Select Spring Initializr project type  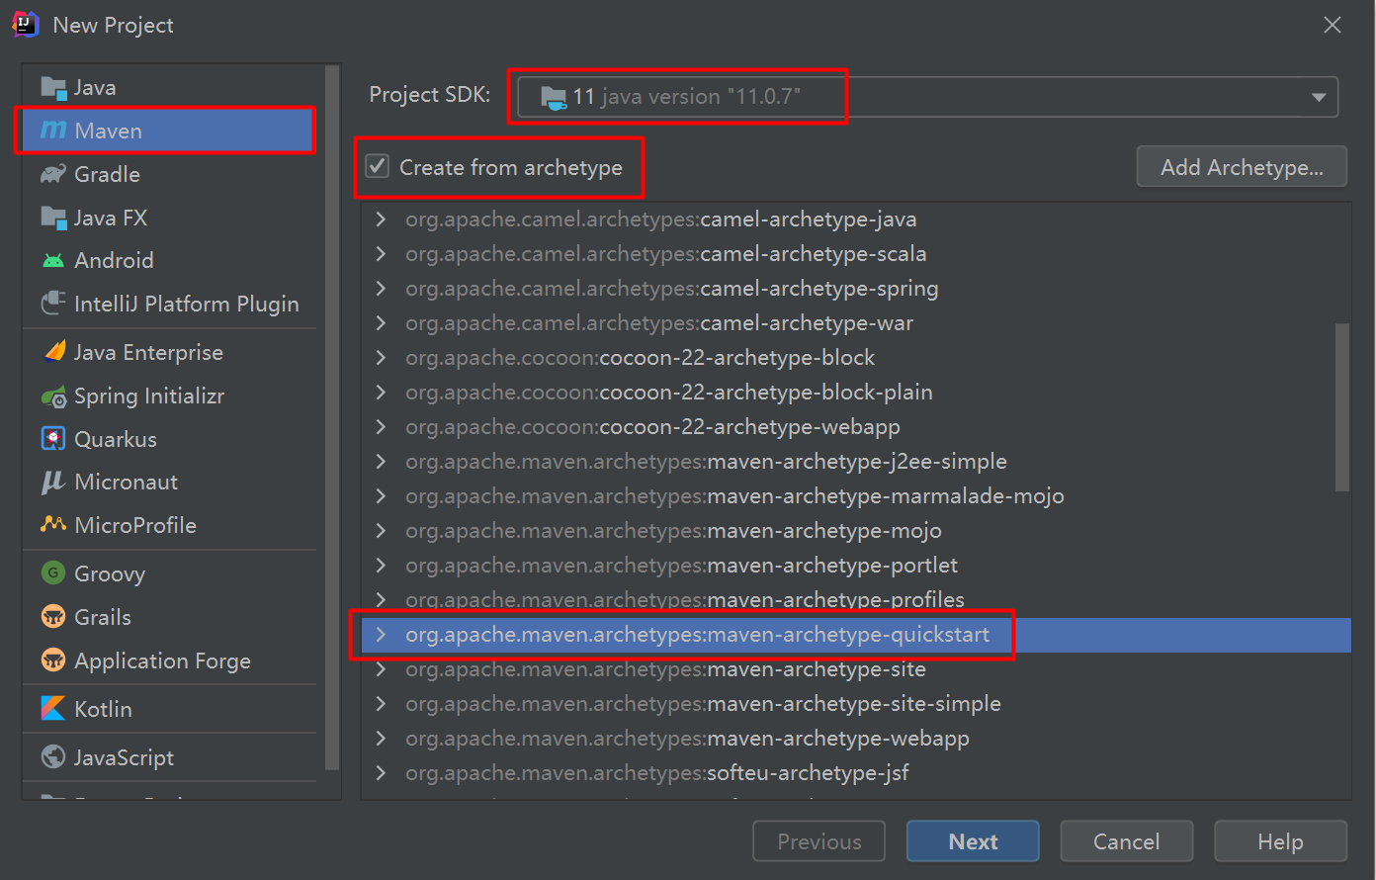(x=168, y=396)
